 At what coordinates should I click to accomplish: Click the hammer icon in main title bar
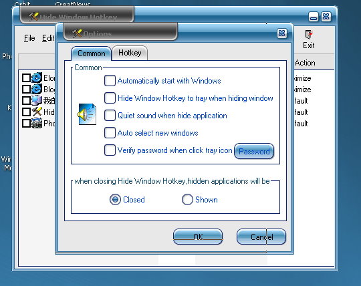pyautogui.click(x=33, y=17)
